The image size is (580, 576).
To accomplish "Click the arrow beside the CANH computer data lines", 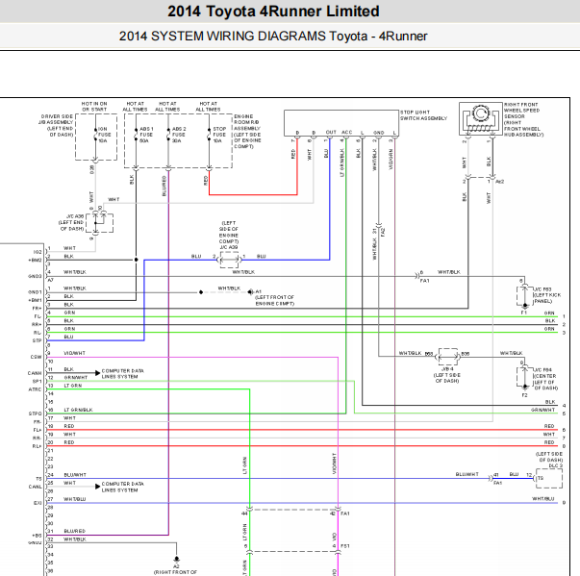I will (x=98, y=373).
